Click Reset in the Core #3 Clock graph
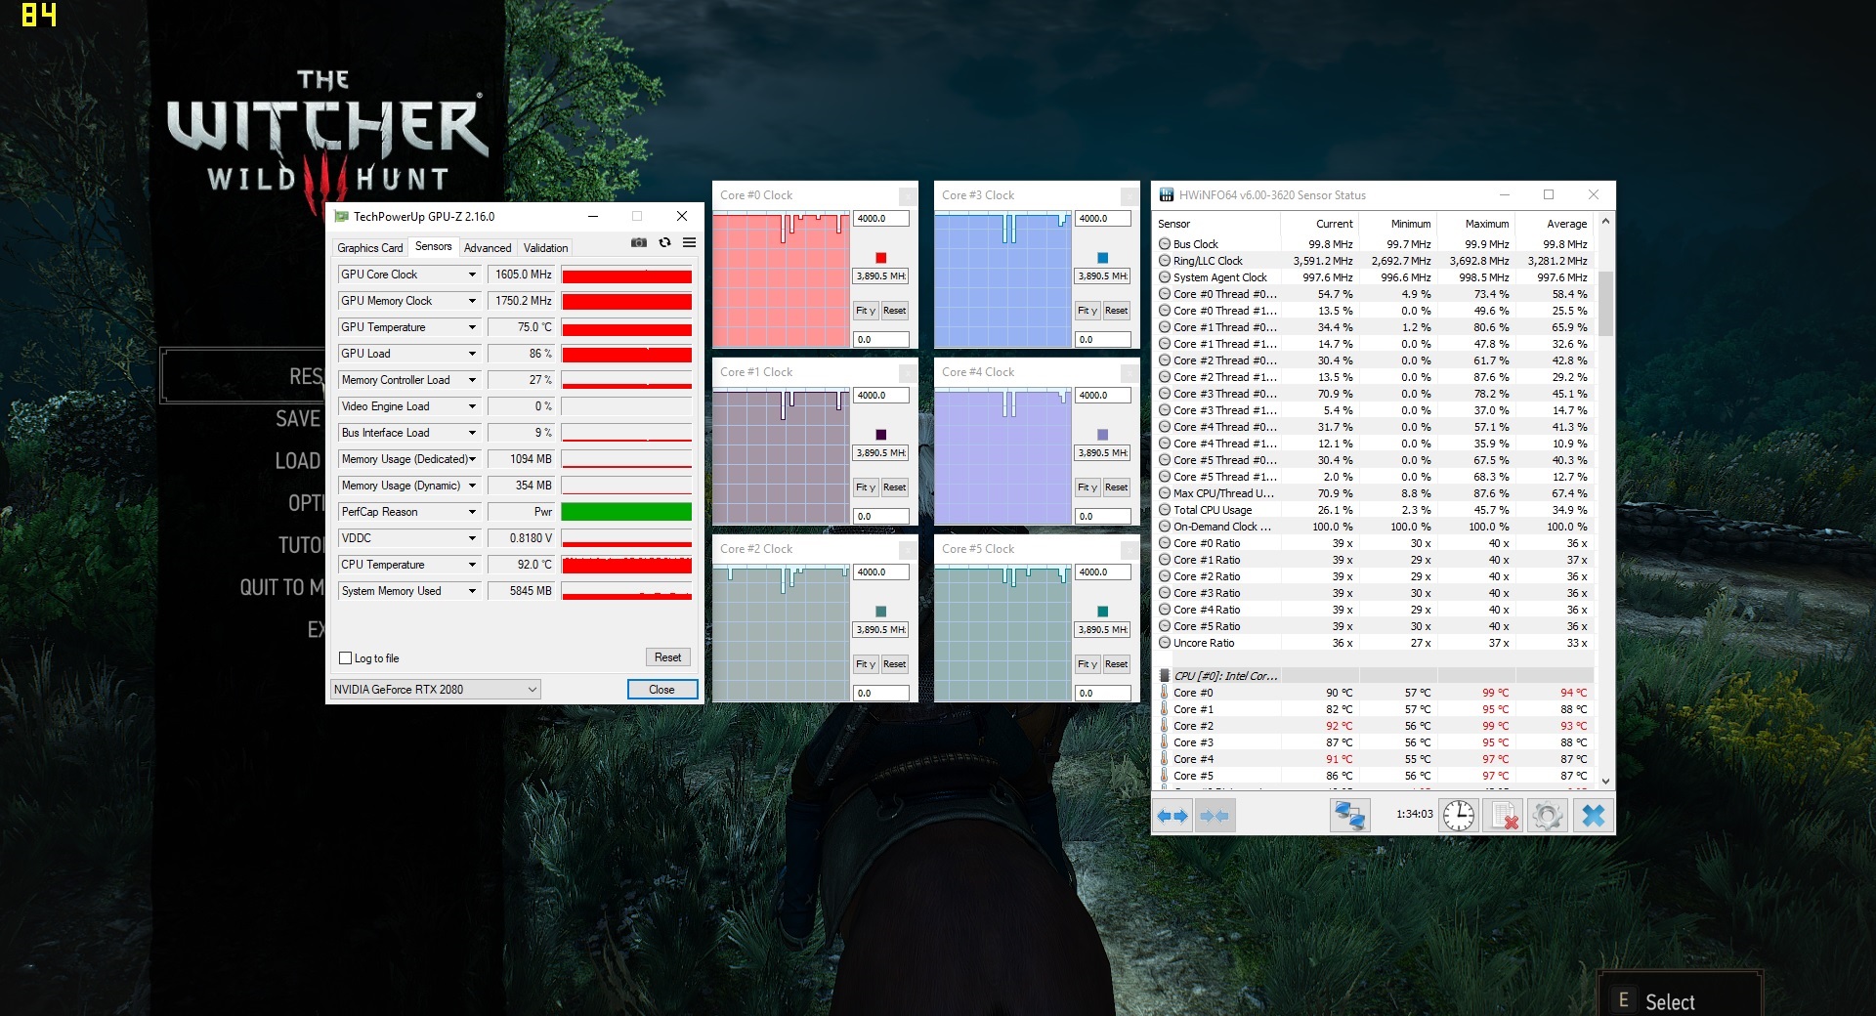This screenshot has height=1016, width=1876. pyautogui.click(x=1117, y=311)
